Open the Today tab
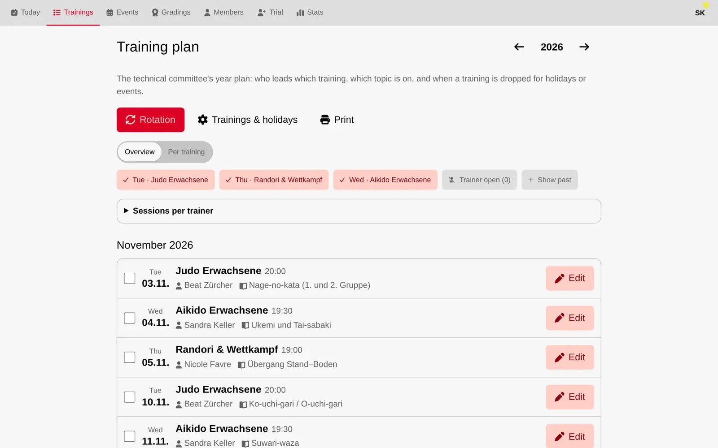The image size is (718, 448). click(26, 13)
